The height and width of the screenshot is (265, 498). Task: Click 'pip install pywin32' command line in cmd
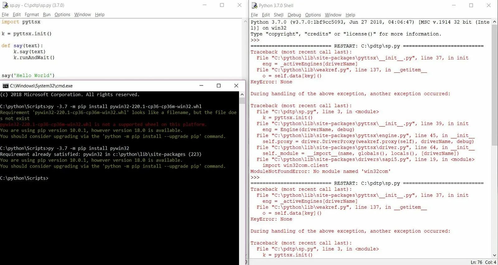point(64,148)
